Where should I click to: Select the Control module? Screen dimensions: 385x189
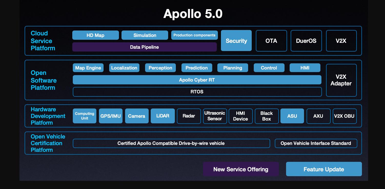[269, 68]
